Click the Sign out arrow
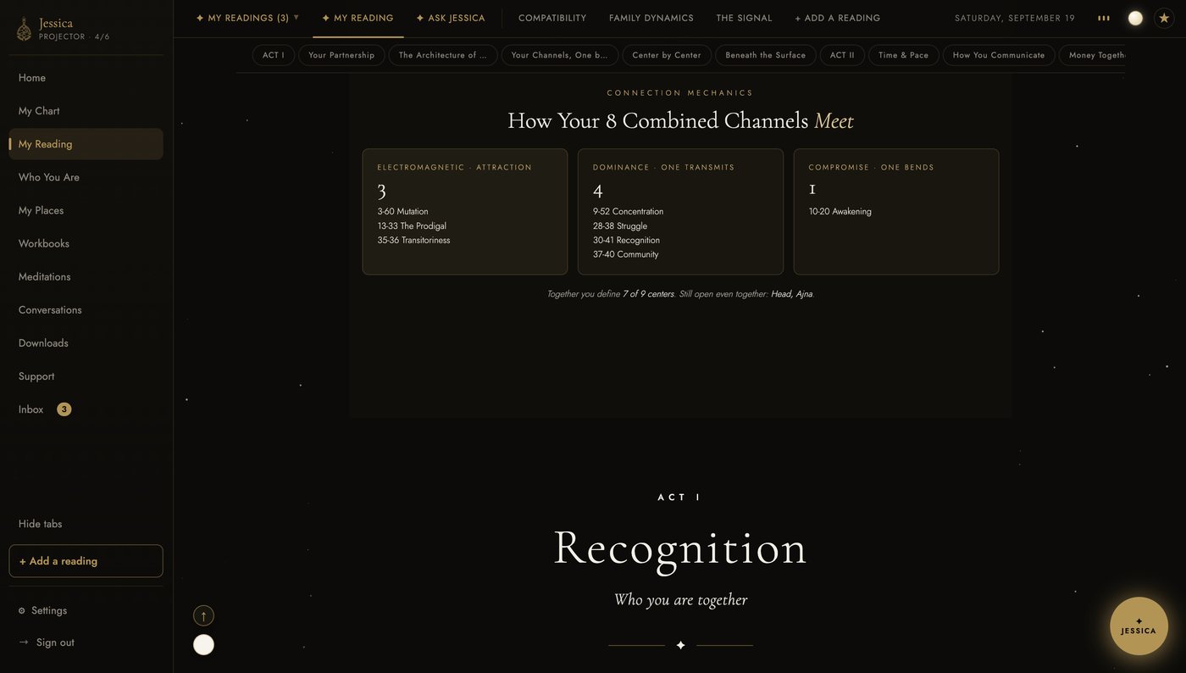1186x673 pixels. click(24, 642)
